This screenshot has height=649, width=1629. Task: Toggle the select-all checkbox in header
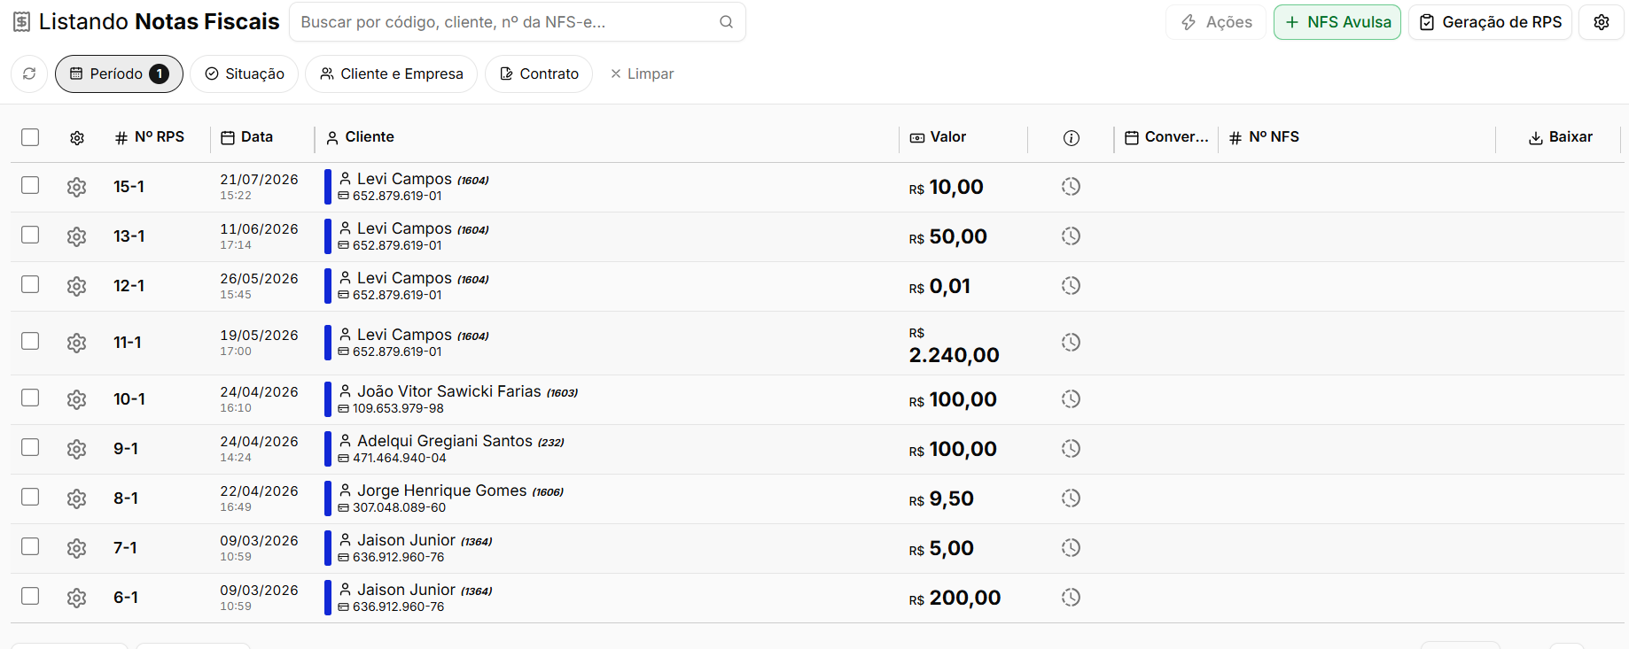(x=30, y=137)
